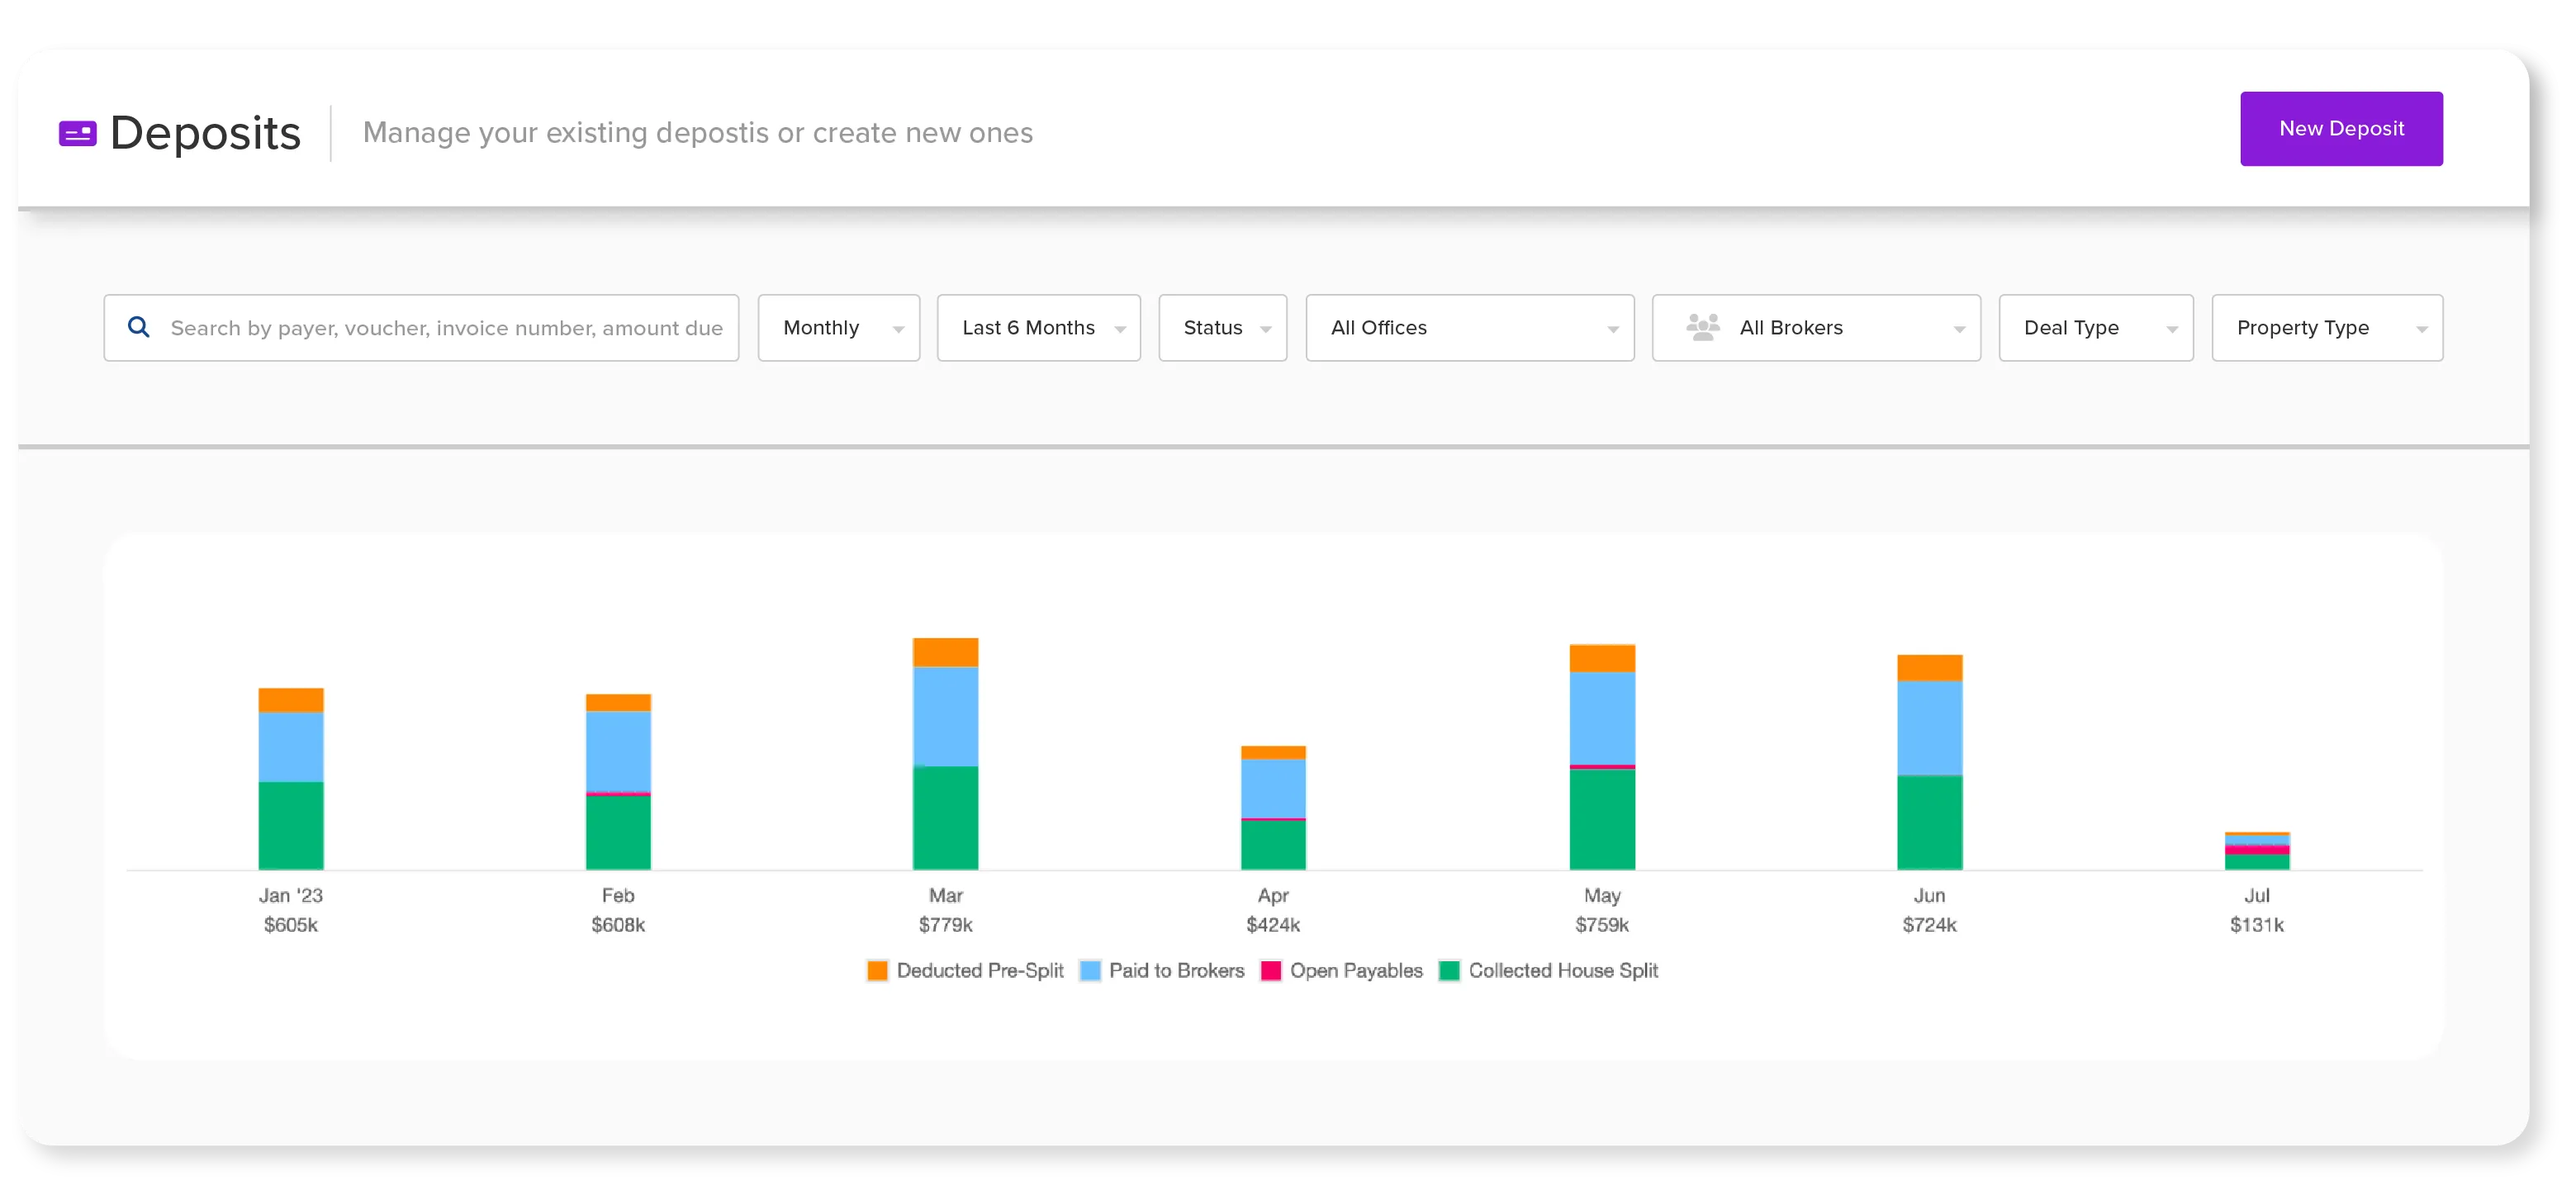The image size is (2576, 1190).
Task: Click the $131k Jul total
Action: pyautogui.click(x=2256, y=925)
